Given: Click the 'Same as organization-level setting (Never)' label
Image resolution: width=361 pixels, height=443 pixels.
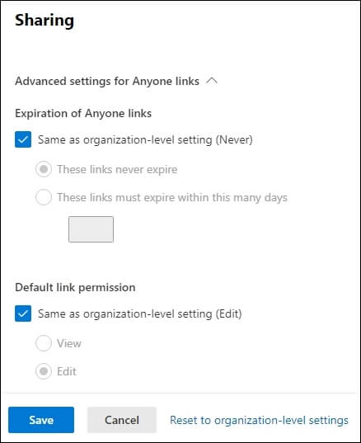Looking at the screenshot, I should [145, 140].
